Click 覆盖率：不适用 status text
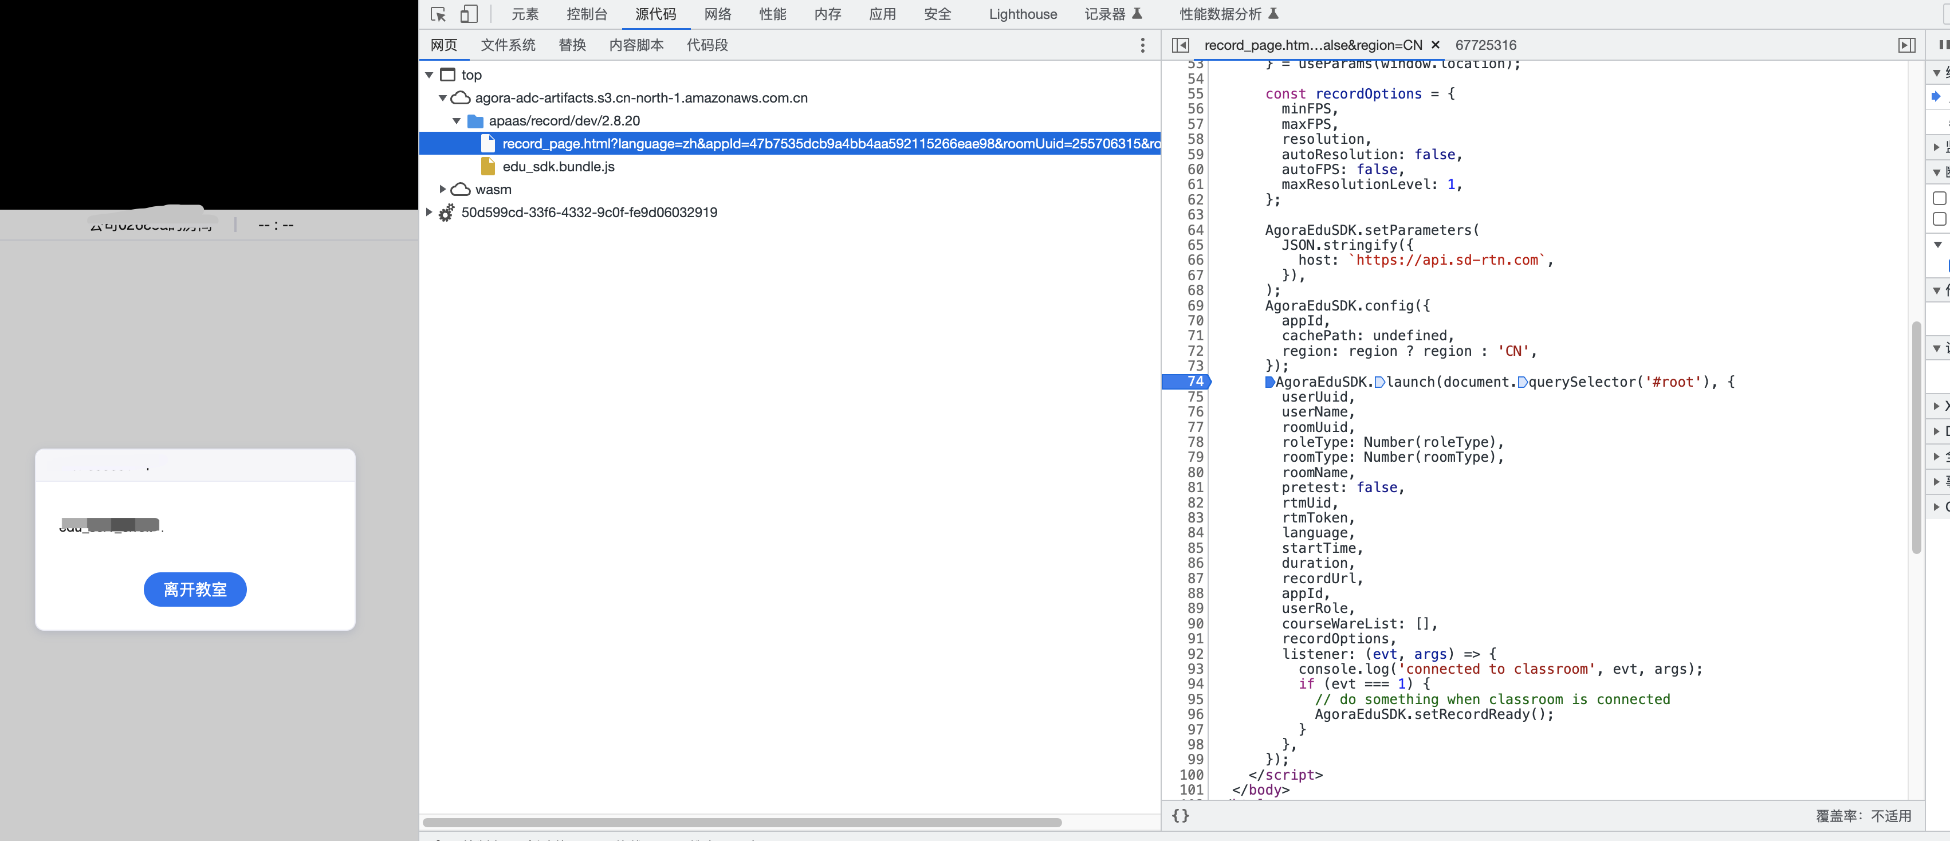 (x=1863, y=815)
